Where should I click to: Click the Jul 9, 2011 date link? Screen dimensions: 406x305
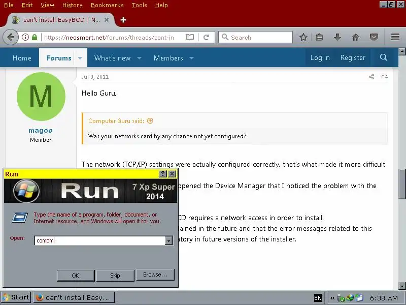pos(95,77)
